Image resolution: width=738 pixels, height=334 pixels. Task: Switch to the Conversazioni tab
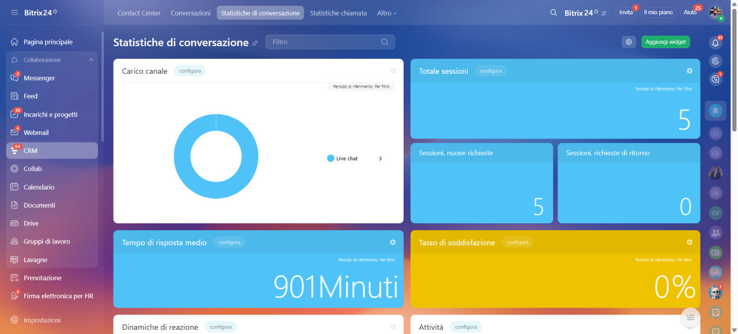click(x=190, y=13)
